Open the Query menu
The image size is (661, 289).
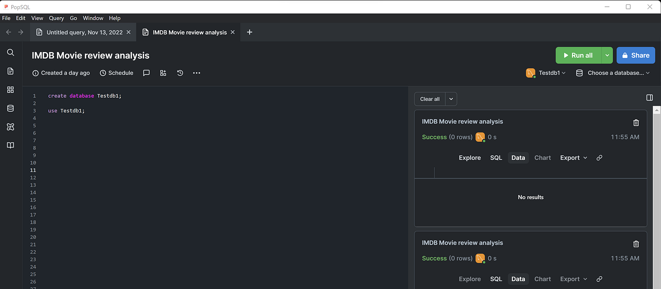coord(56,18)
